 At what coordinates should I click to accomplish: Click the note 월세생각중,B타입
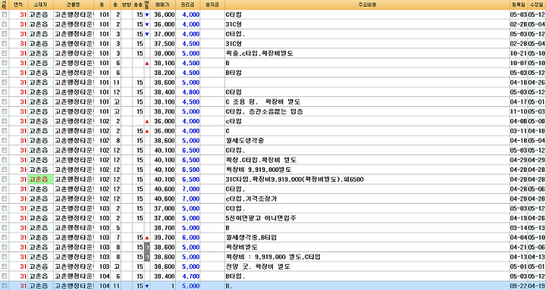(x=252, y=238)
